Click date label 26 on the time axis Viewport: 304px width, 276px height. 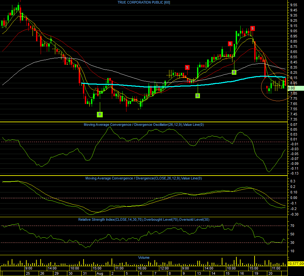pos(42,273)
